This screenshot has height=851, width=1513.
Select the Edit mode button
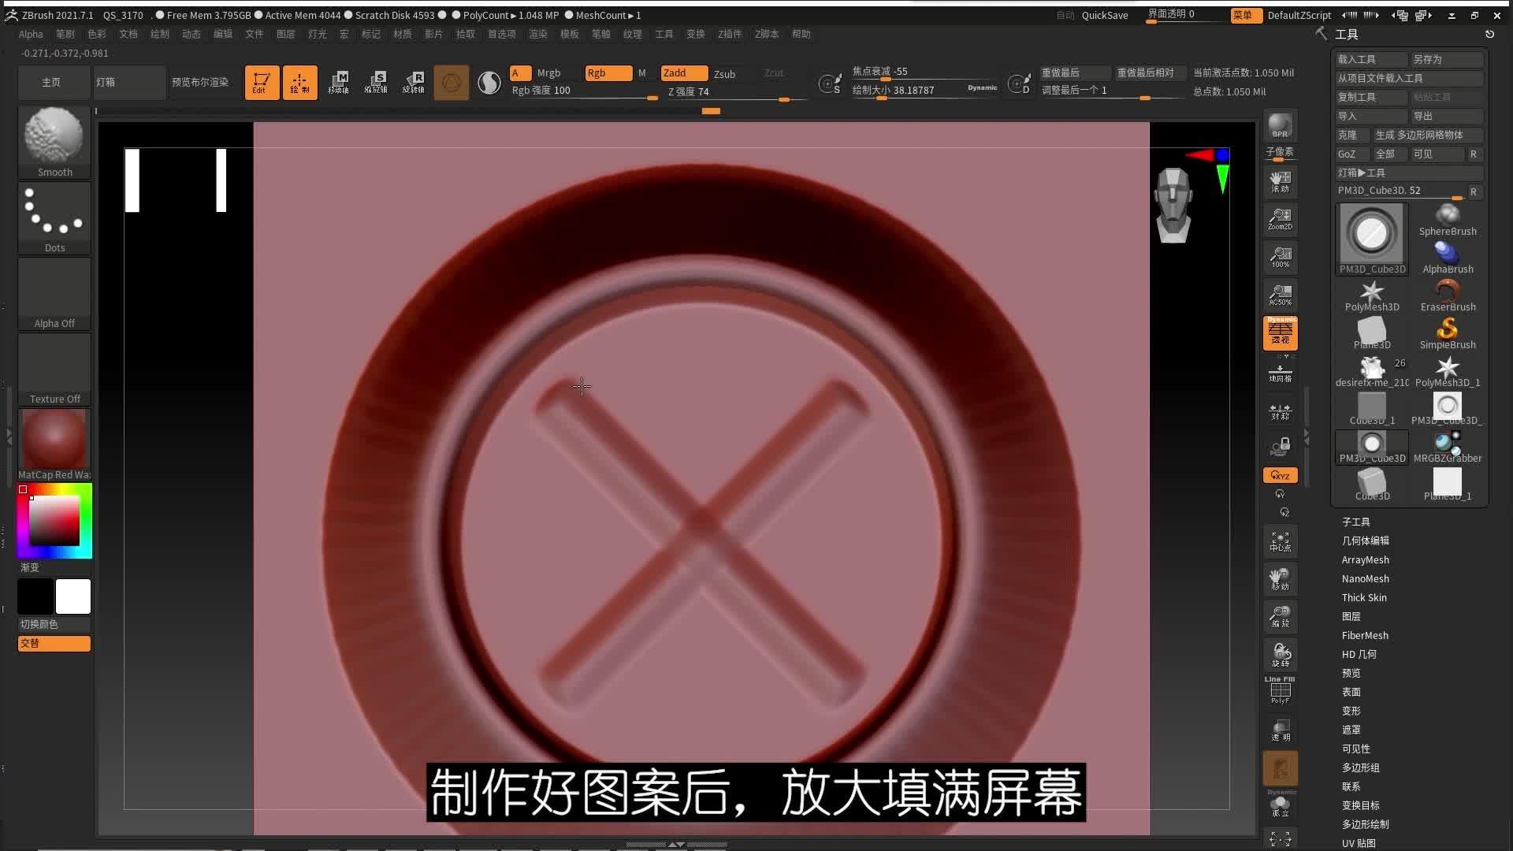coord(262,82)
